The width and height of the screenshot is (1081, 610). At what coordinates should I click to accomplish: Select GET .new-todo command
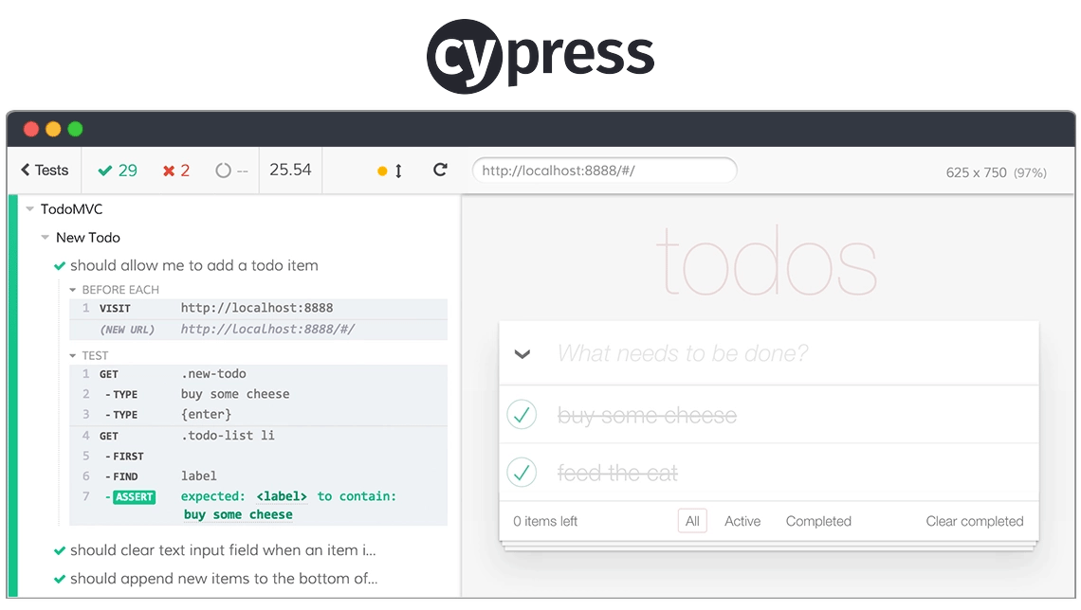259,374
